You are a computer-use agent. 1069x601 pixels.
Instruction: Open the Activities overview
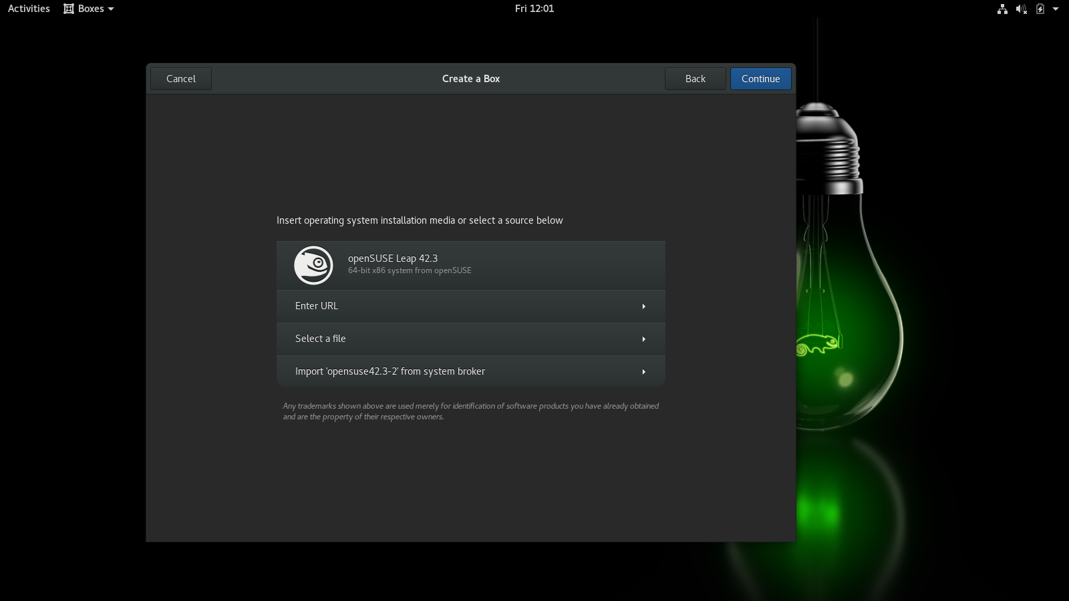click(29, 9)
